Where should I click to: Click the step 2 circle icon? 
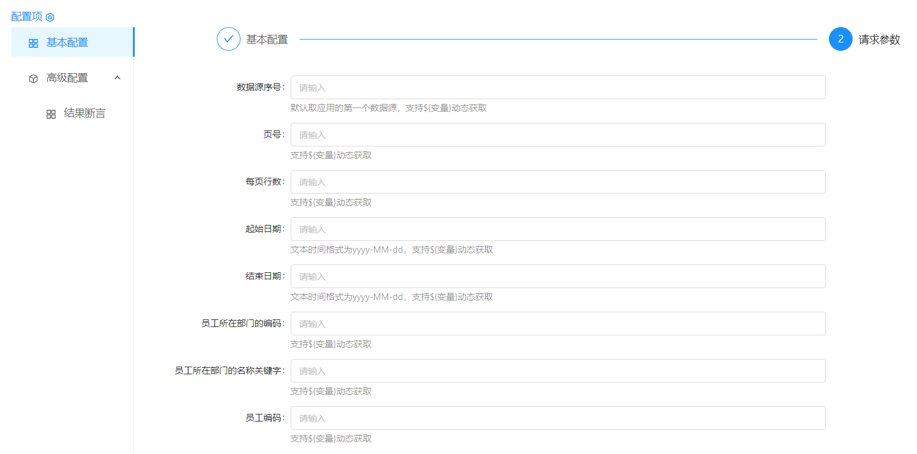click(x=840, y=40)
